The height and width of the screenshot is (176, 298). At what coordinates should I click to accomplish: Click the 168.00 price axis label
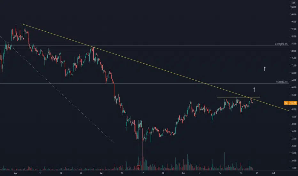click(x=293, y=73)
